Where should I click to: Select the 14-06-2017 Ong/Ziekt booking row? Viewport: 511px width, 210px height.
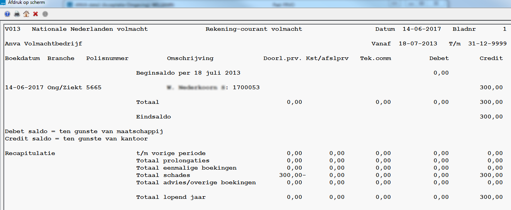pyautogui.click(x=53, y=88)
